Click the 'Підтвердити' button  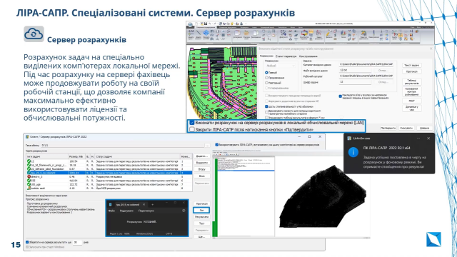click(388, 128)
